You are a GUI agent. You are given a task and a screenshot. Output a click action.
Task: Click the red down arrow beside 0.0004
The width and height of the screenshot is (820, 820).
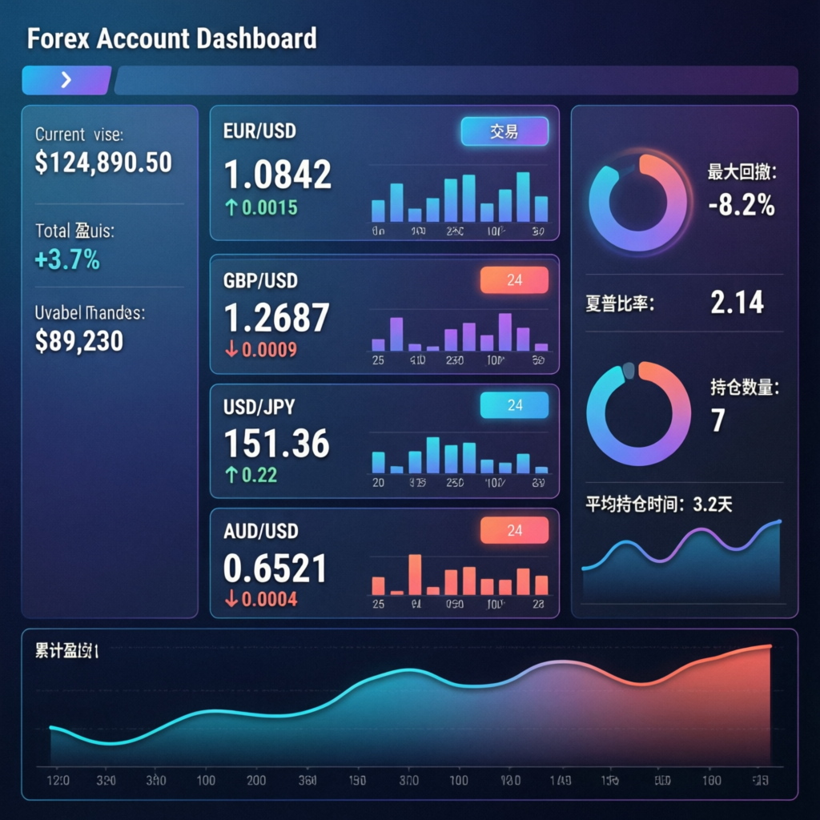coord(231,599)
